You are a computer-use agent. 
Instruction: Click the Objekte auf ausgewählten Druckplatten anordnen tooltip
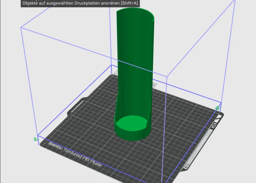(80, 3)
